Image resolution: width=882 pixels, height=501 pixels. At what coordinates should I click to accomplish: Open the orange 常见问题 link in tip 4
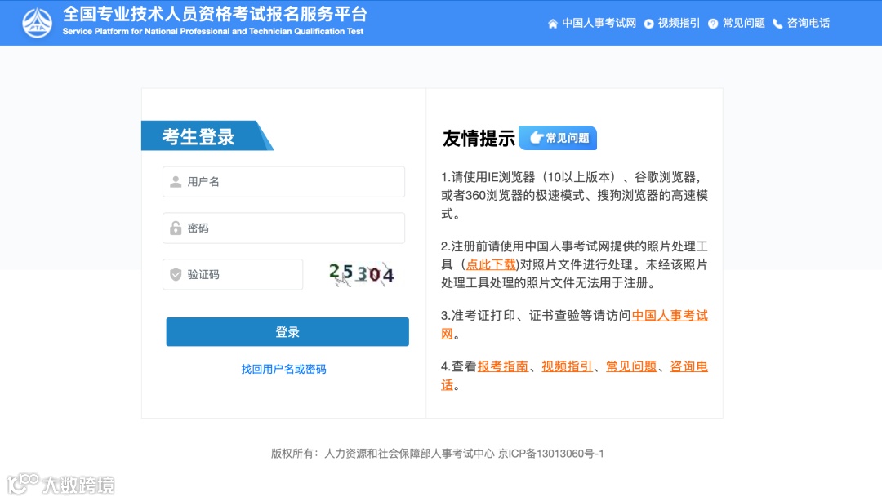point(631,366)
